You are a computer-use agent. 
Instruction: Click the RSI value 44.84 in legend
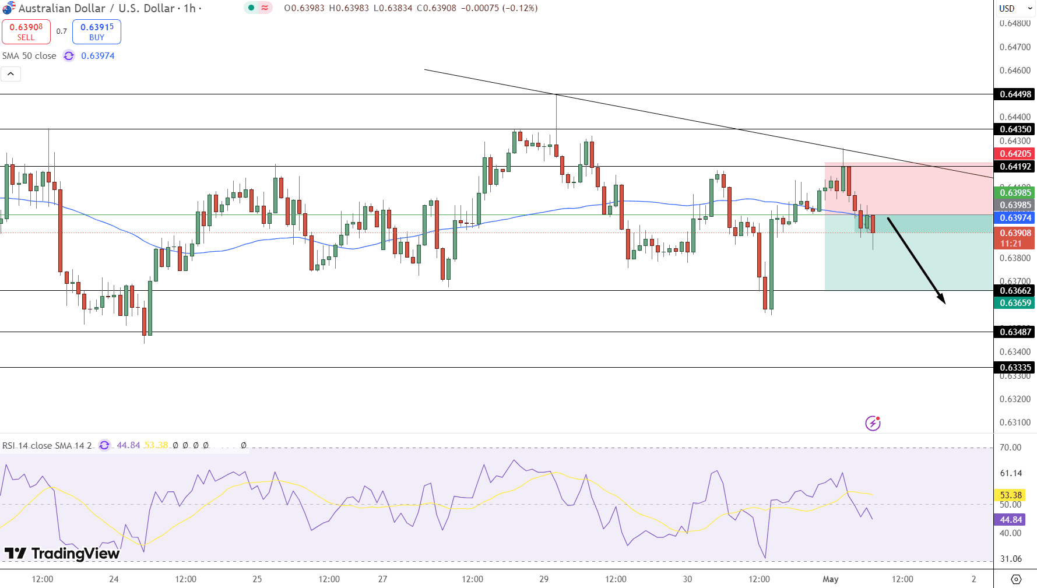128,445
